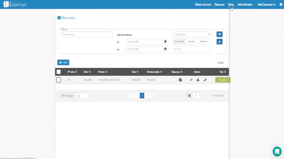Click the 142.42 EUR total cell
The image size is (284, 159).
(136, 80)
